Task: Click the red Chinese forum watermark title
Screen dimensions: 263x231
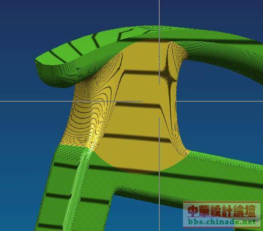Action: (x=222, y=211)
